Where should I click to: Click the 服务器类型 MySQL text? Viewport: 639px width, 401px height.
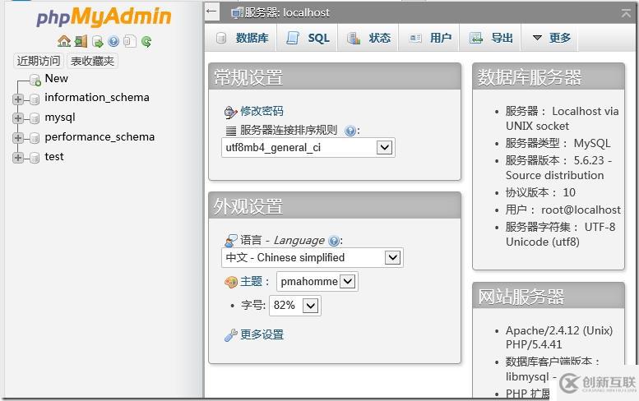(x=558, y=143)
